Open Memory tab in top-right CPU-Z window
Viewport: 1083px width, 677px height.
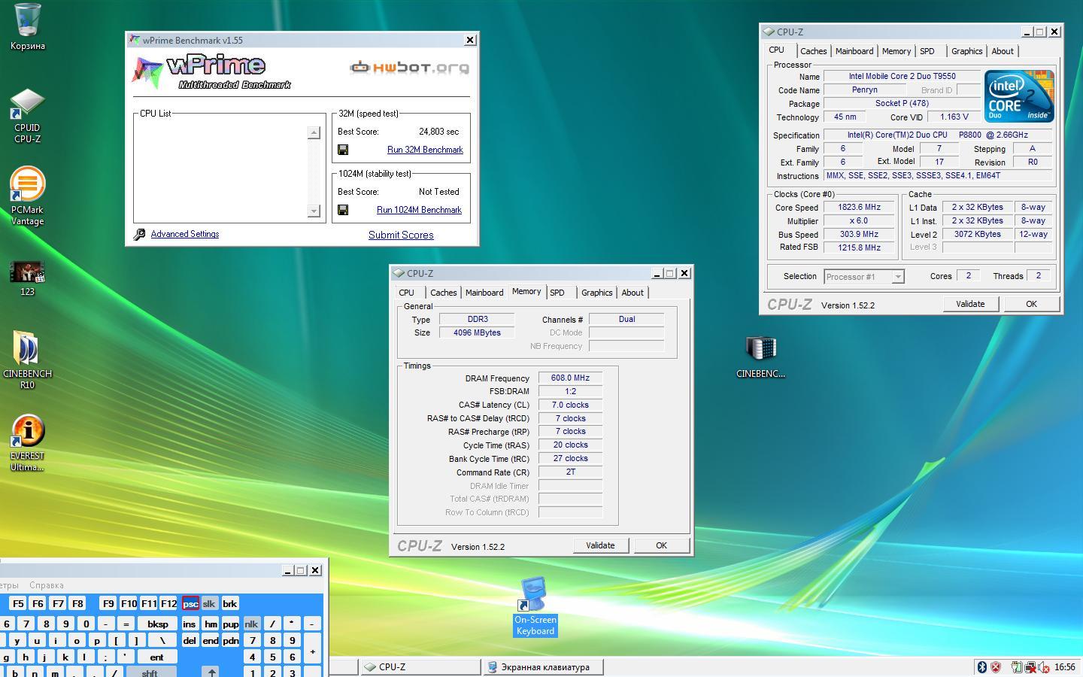(896, 51)
